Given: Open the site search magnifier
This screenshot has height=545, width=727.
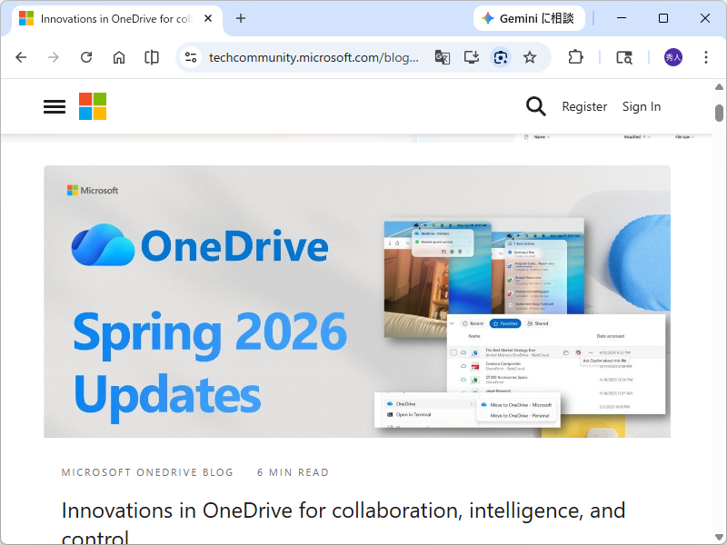Looking at the screenshot, I should pos(535,106).
